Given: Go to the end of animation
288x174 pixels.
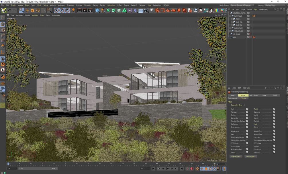Looking at the screenshot, I should pos(182,169).
